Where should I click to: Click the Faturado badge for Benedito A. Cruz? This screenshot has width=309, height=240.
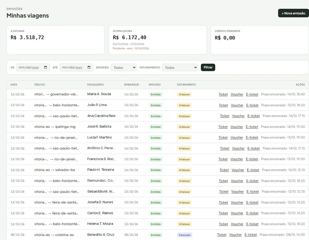185,235
